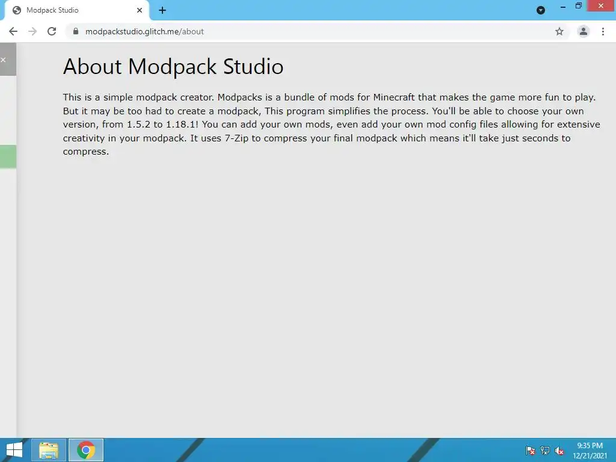
Task: Launch File Explorer from the taskbar
Action: pos(49,450)
